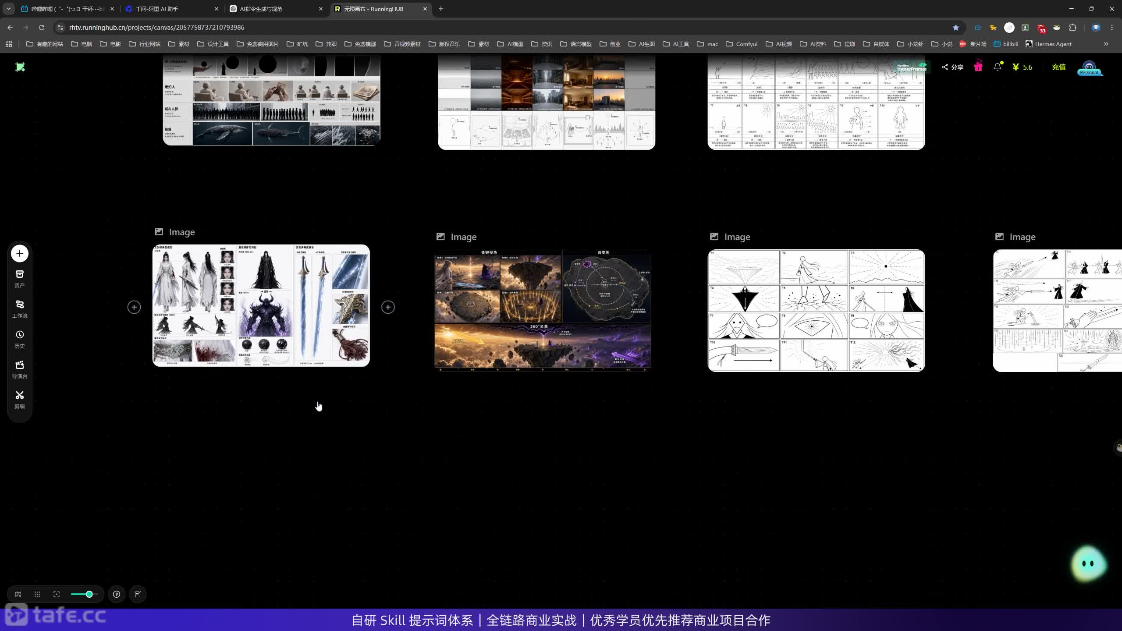Open the pink gift box icon

978,67
